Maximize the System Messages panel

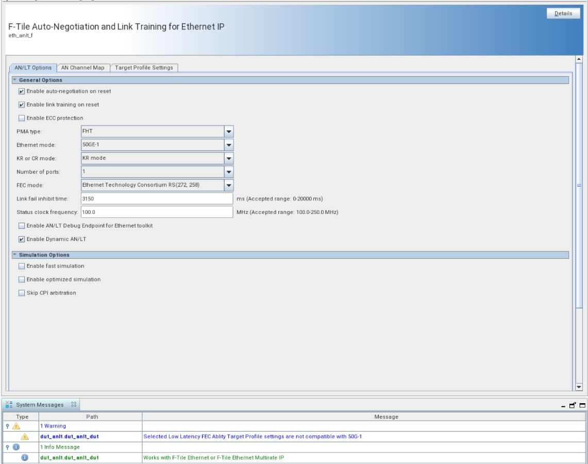582,405
